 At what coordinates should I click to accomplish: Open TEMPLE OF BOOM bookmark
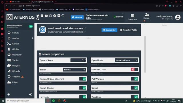(64, 9)
